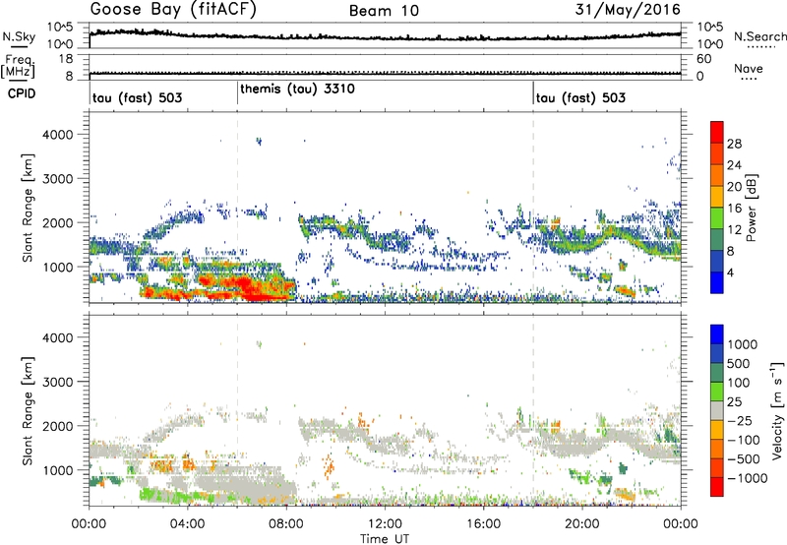Click the date '31/May/2016'
The image size is (787, 545).
point(628,9)
